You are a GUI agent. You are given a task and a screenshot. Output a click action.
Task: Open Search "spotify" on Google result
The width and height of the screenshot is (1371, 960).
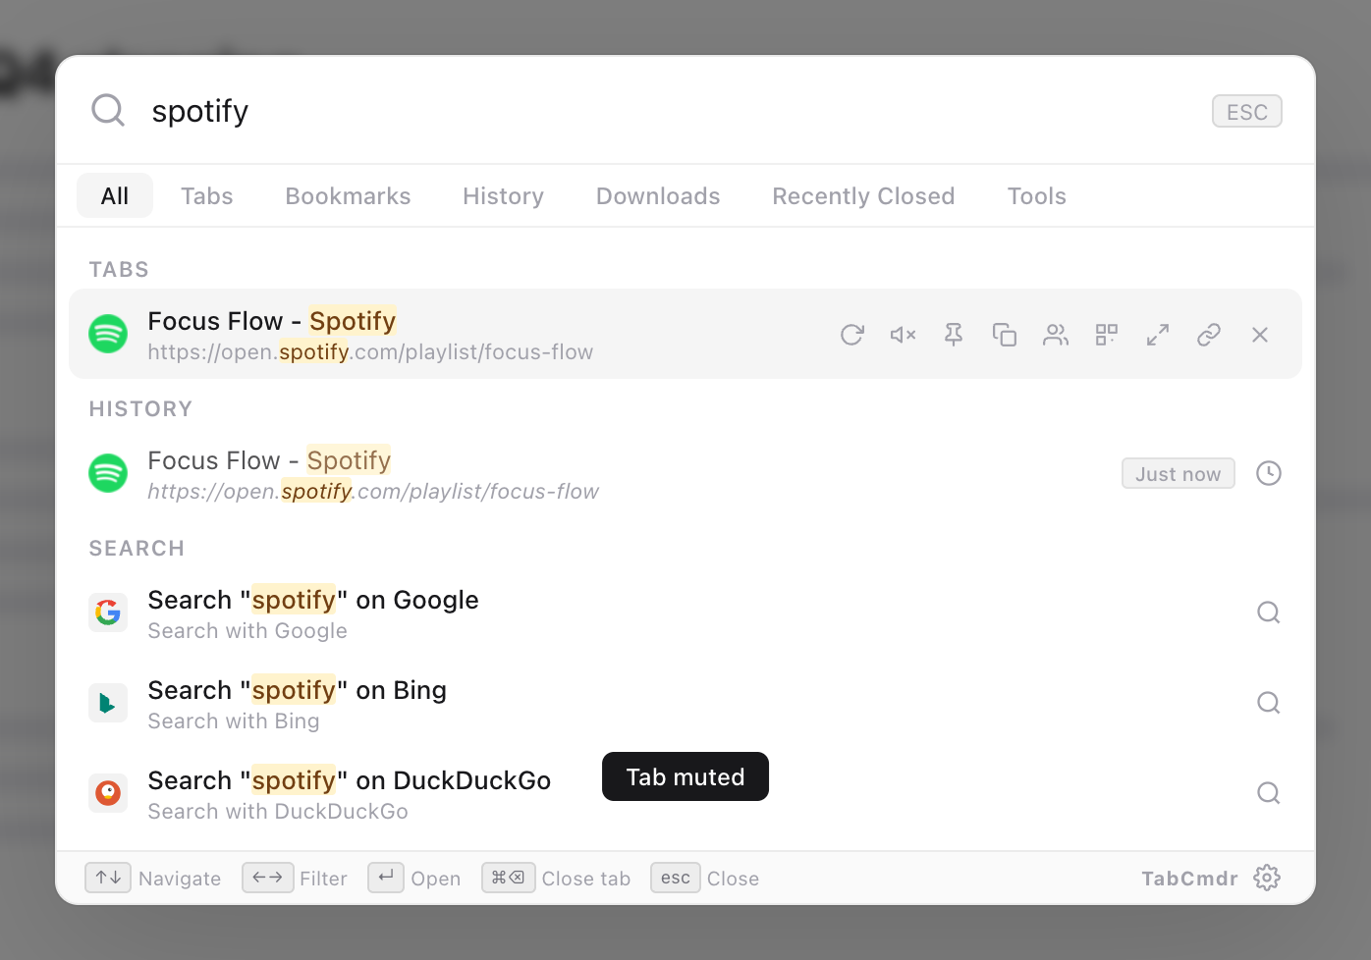coord(685,613)
